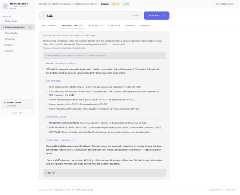Switch to the Trade Reality tab
The height and width of the screenshot is (195, 240).
click(x=95, y=26)
